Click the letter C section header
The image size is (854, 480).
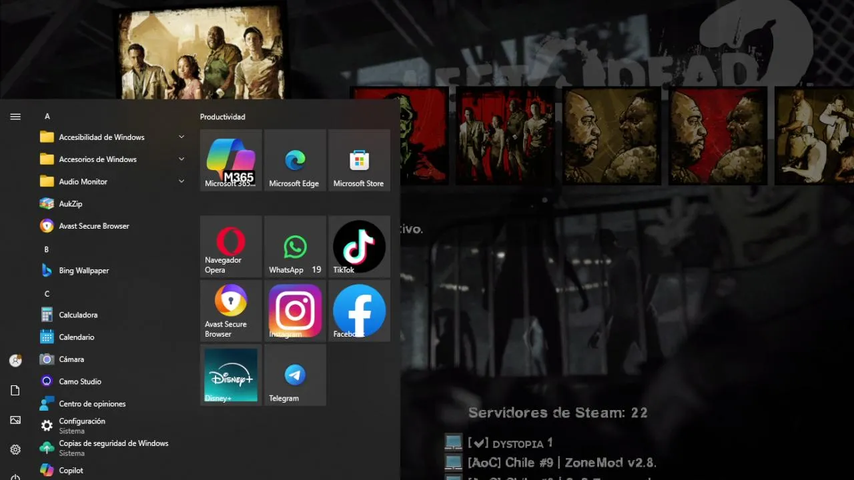(47, 294)
